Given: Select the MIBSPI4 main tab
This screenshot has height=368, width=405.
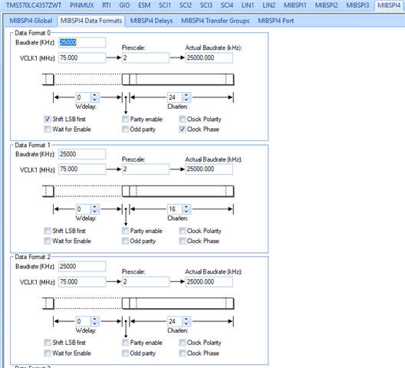Looking at the screenshot, I should [x=389, y=5].
